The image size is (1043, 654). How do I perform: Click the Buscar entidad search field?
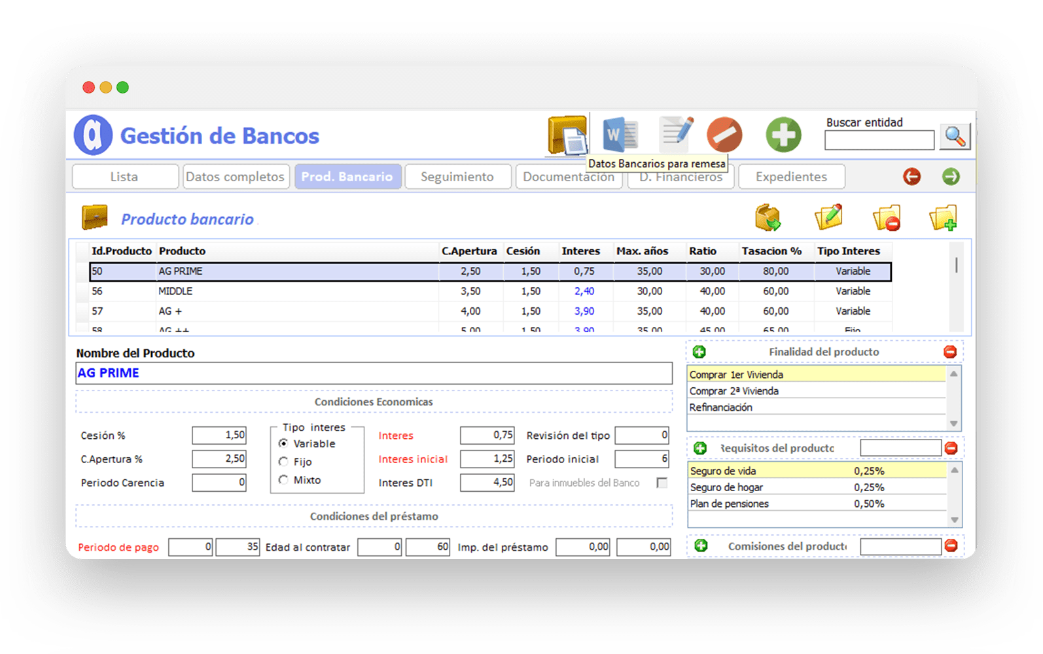[879, 140]
